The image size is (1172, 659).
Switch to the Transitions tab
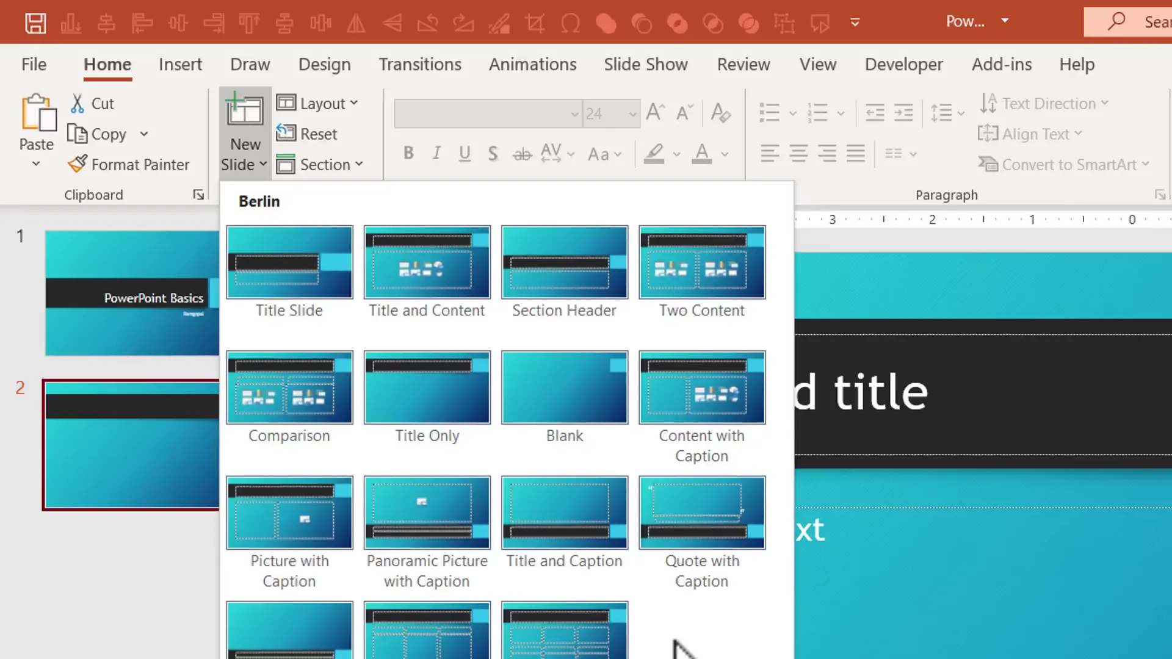420,64
